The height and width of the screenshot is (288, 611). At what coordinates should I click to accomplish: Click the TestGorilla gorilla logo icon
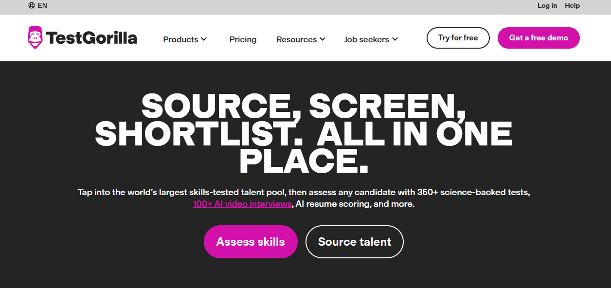(x=35, y=37)
